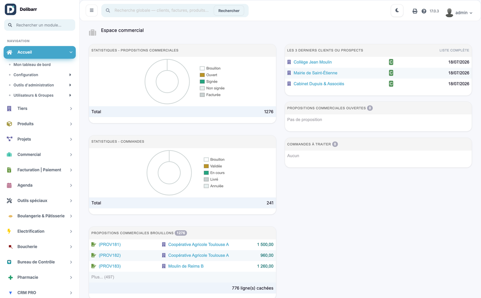Image resolution: width=481 pixels, height=298 pixels.
Task: Click the building icon beside Mairie de Saint-Étienne
Action: click(x=289, y=73)
